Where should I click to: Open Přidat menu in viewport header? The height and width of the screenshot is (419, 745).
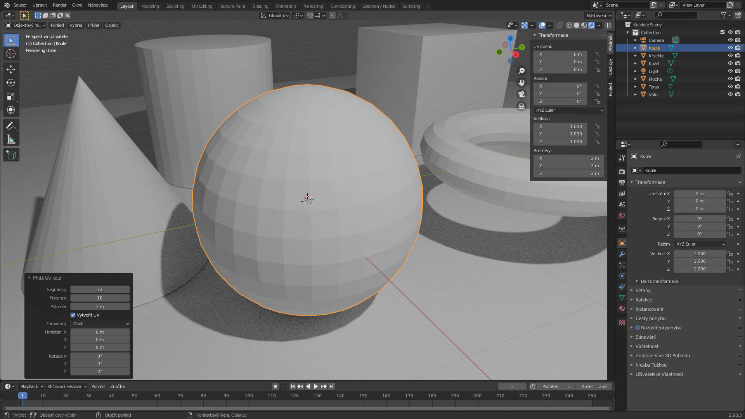[x=94, y=25]
